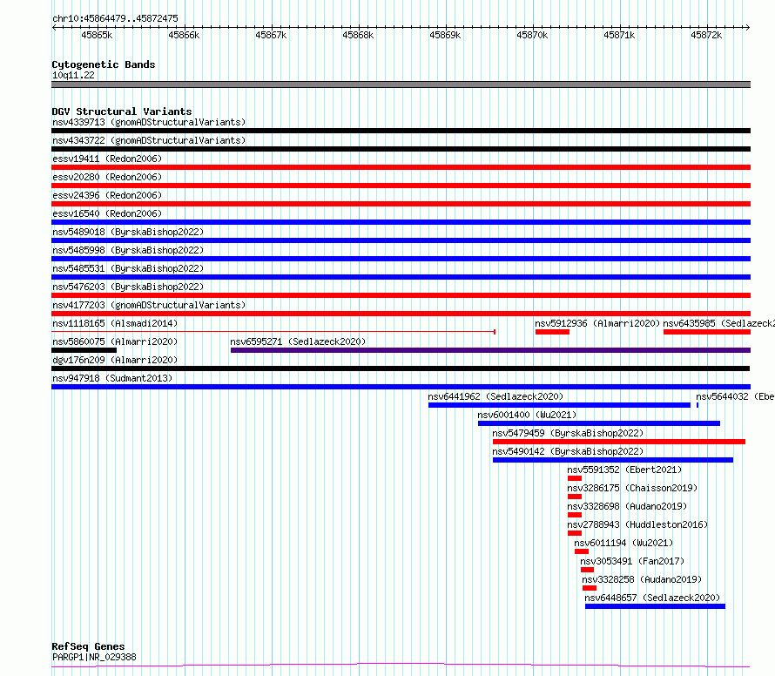
Task: Select RefSeq Genes track heading
Action: [88, 646]
